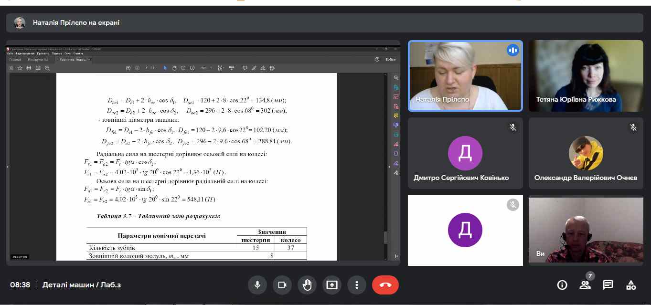Open meeting details info icon
Image resolution: width=651 pixels, height=305 pixels.
pyautogui.click(x=562, y=285)
